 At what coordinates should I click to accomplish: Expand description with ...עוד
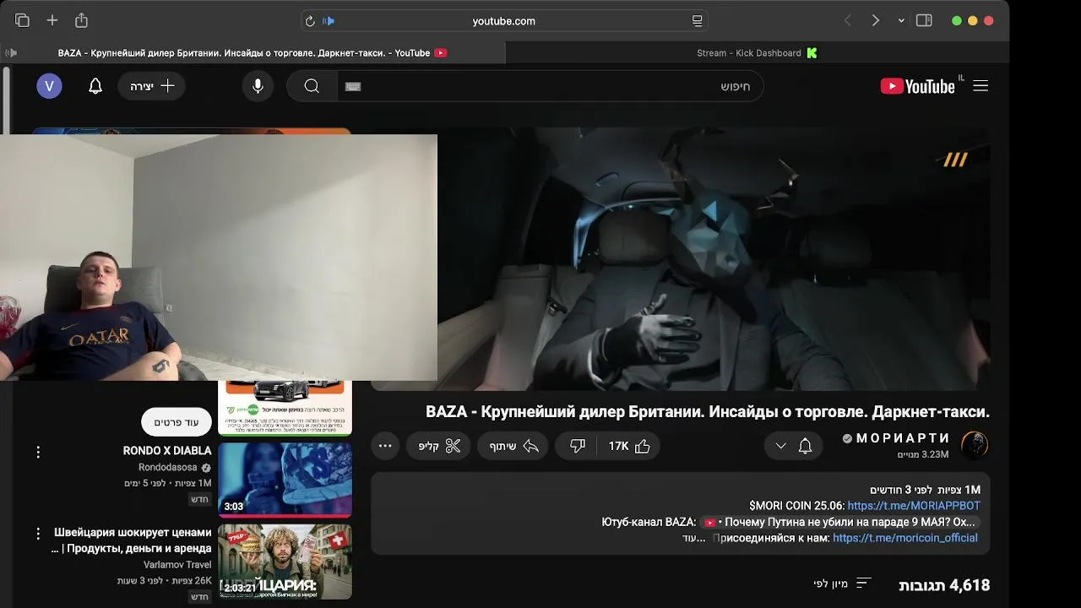[x=694, y=538]
